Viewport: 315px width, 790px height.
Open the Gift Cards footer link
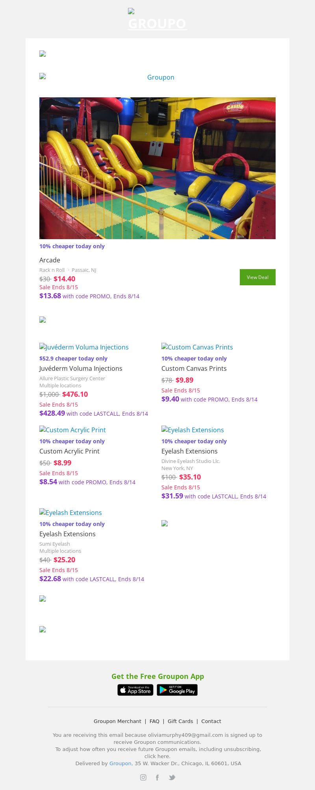pos(180,721)
